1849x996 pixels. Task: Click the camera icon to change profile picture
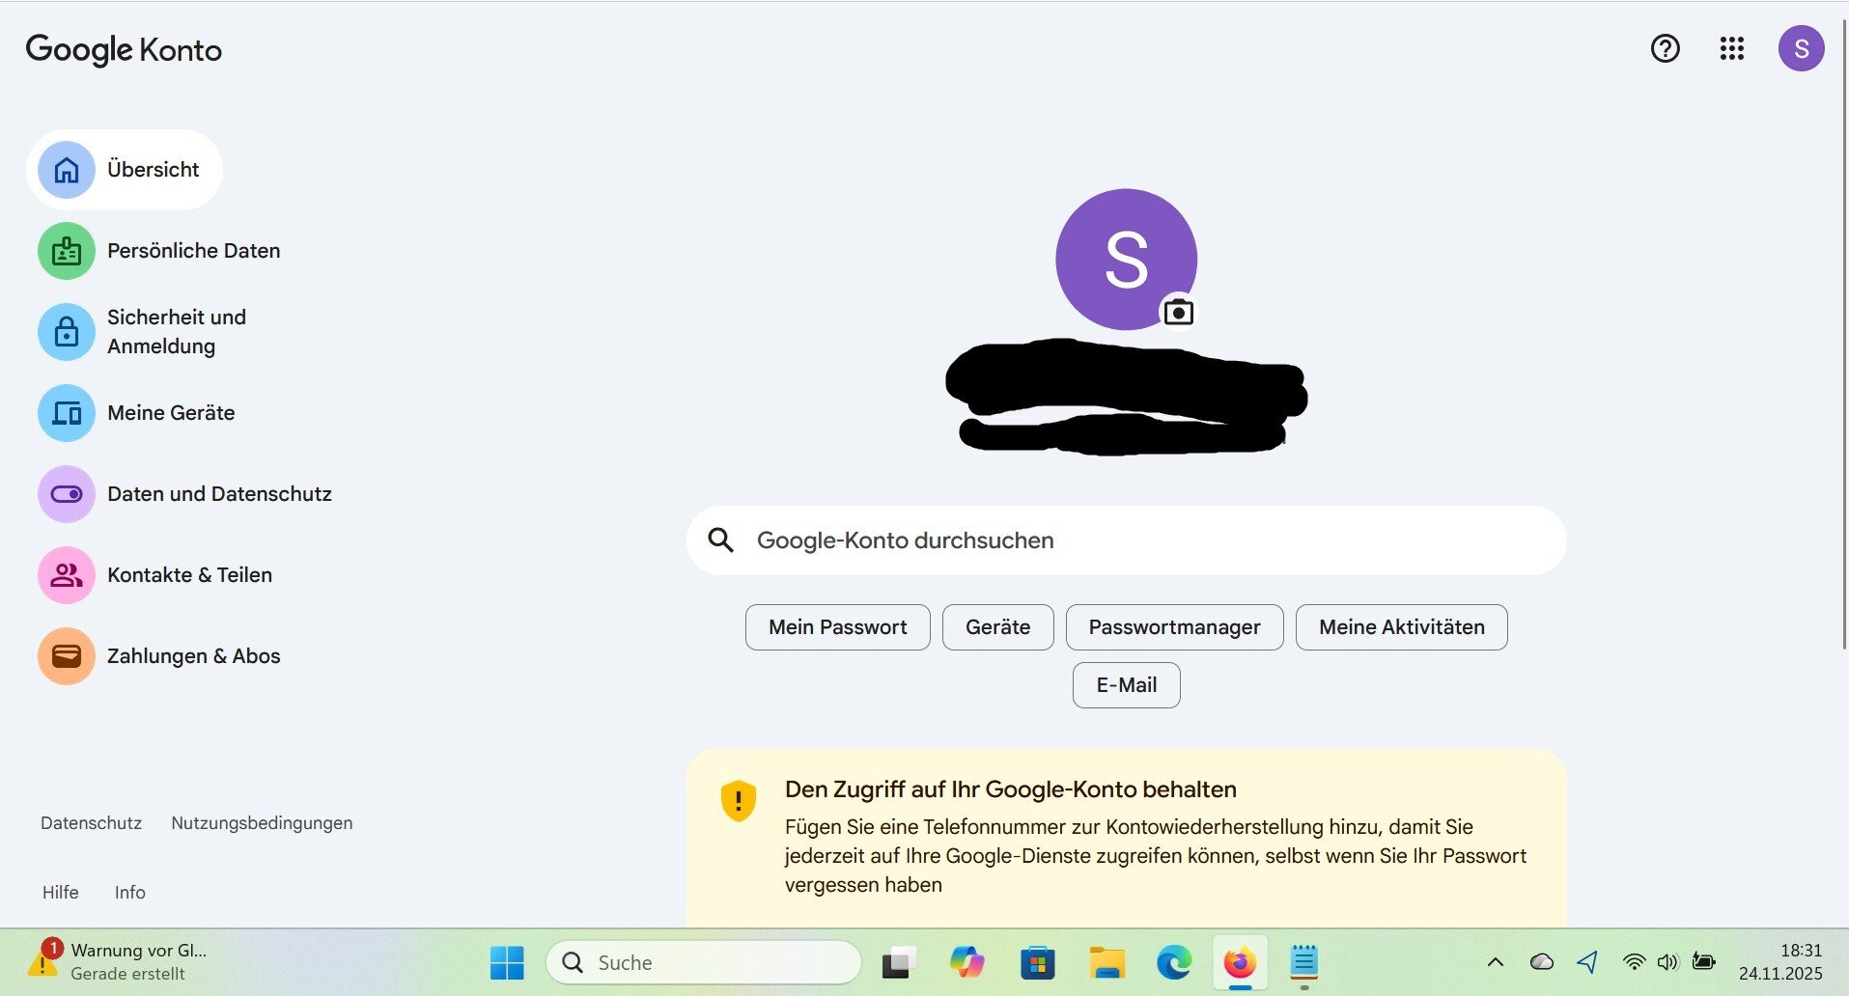1178,313
